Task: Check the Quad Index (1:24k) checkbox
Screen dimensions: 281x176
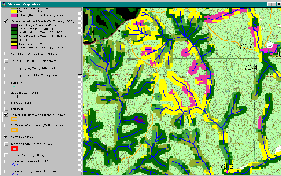Action: pos(6,93)
